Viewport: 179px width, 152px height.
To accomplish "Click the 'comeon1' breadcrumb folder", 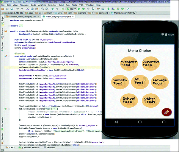I will point(102,13).
